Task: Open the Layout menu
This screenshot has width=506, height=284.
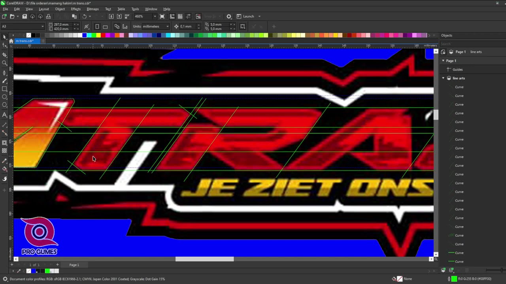Action: 44,9
